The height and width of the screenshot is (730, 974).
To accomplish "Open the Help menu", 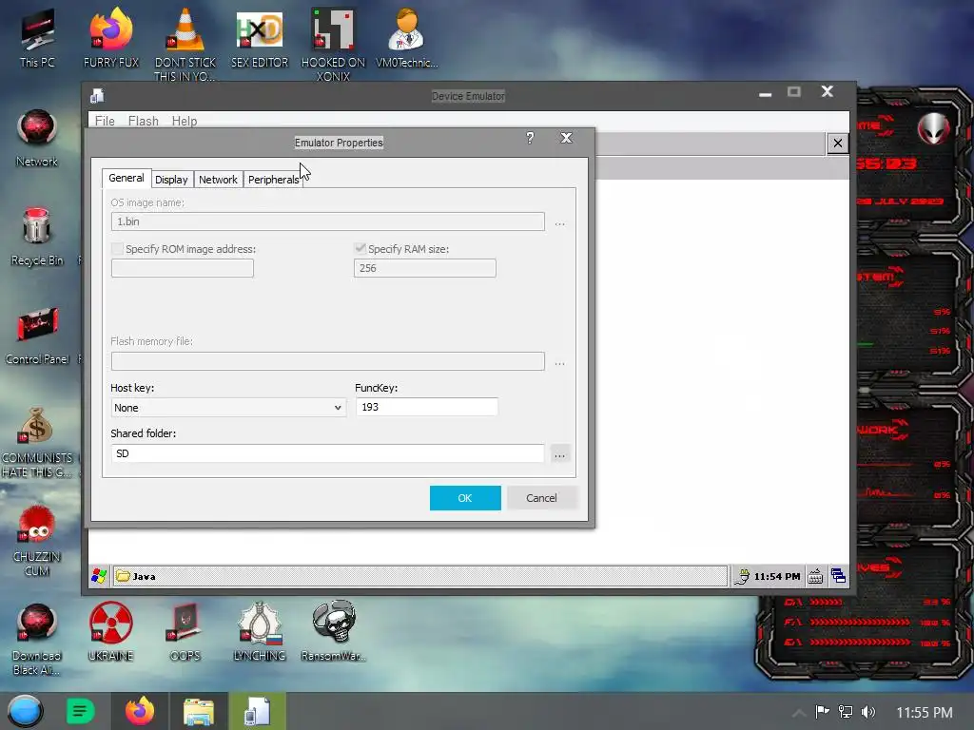I will point(185,121).
